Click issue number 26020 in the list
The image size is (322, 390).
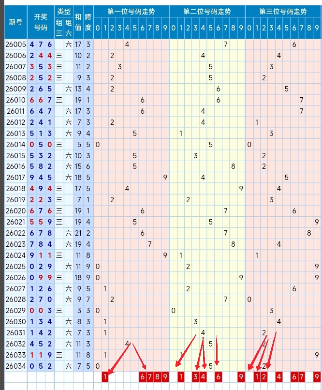pyautogui.click(x=15, y=210)
